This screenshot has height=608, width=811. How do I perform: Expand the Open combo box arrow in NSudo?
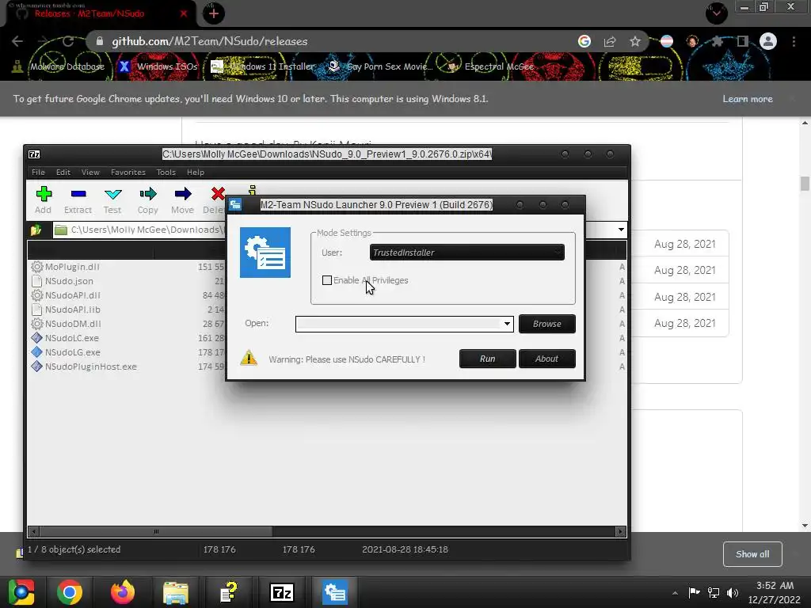[x=507, y=324]
